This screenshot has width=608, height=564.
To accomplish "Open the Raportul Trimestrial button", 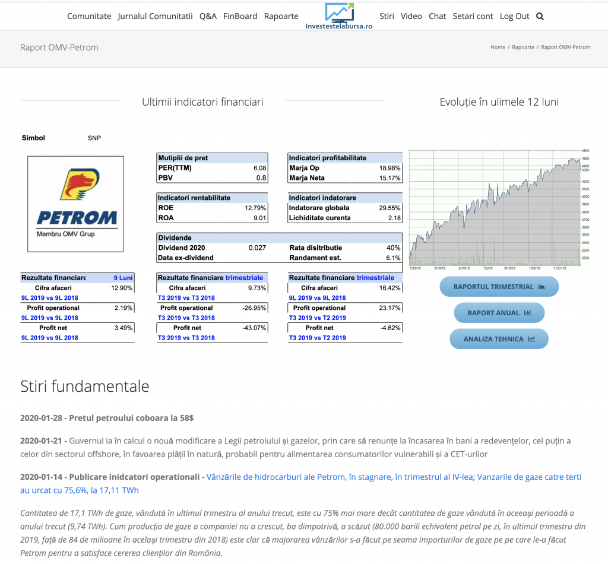I will click(499, 287).
